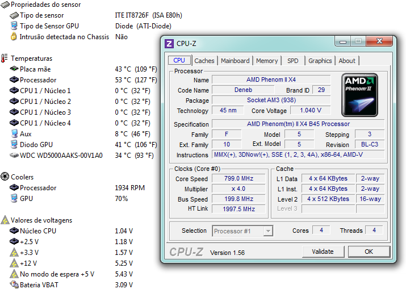406x289 pixels.
Task: Click the Instructions field listing MMX(+)
Action: pos(298,154)
